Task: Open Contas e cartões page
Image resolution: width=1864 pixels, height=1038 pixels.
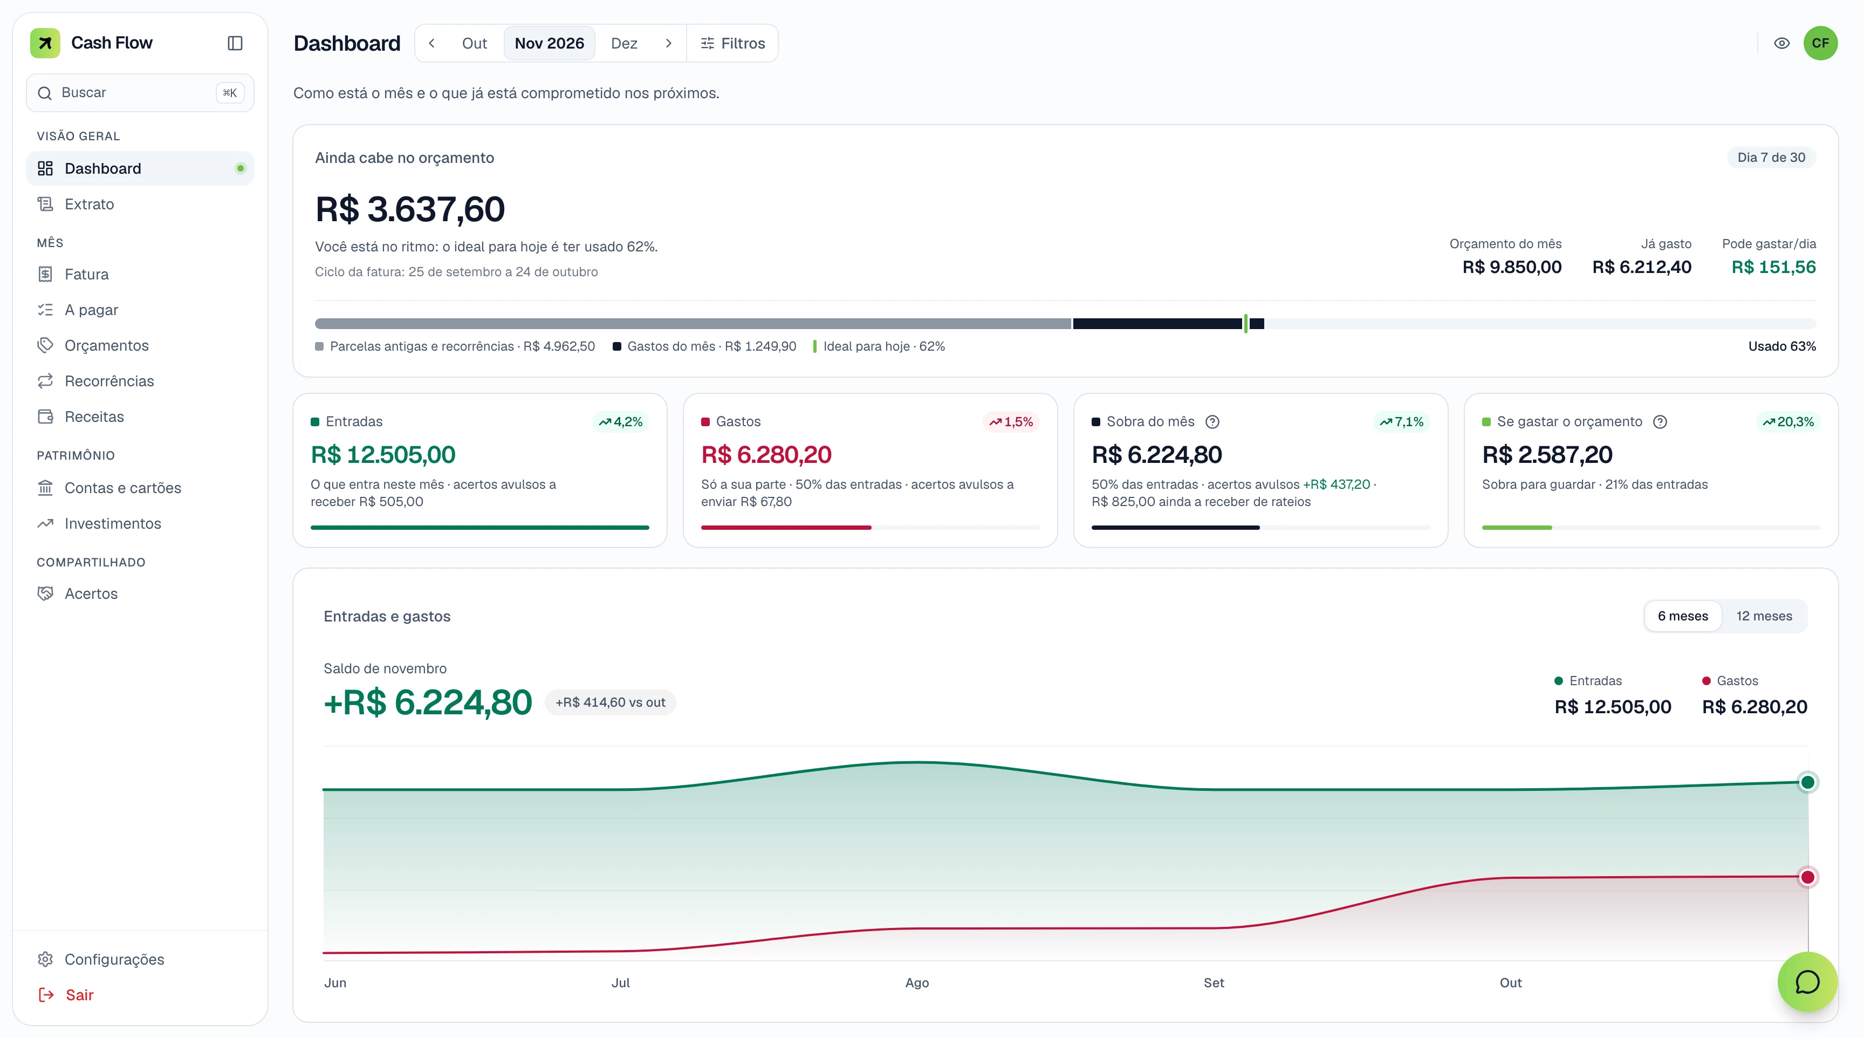Action: (x=140, y=488)
